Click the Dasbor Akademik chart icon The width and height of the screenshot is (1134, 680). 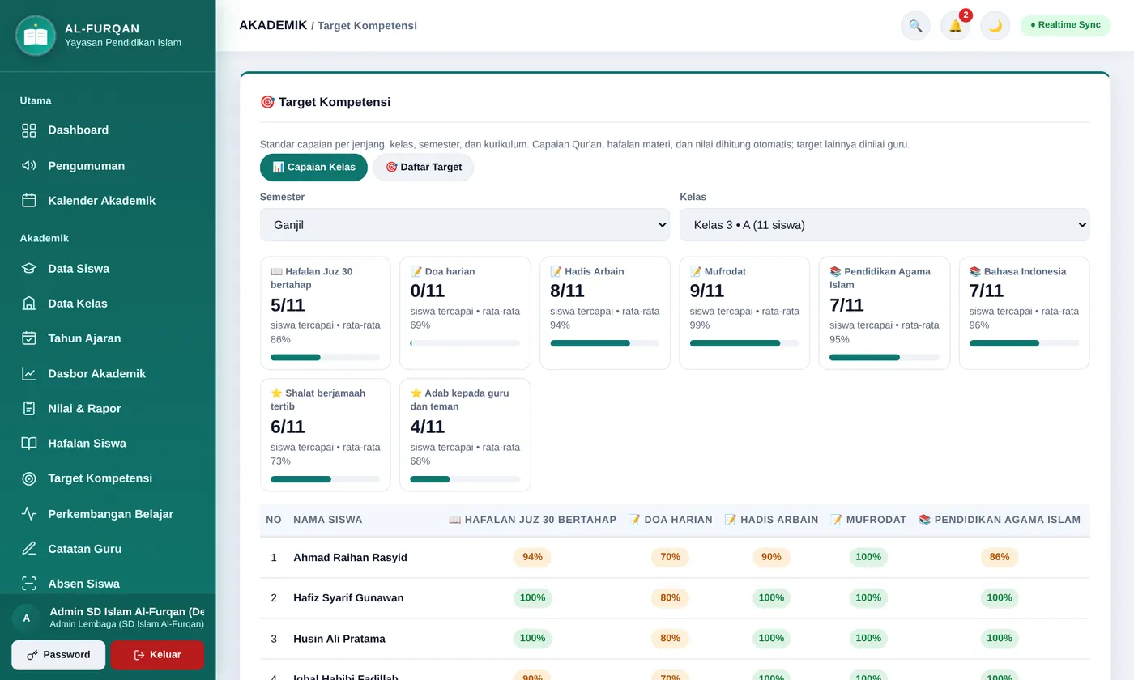pyautogui.click(x=29, y=374)
